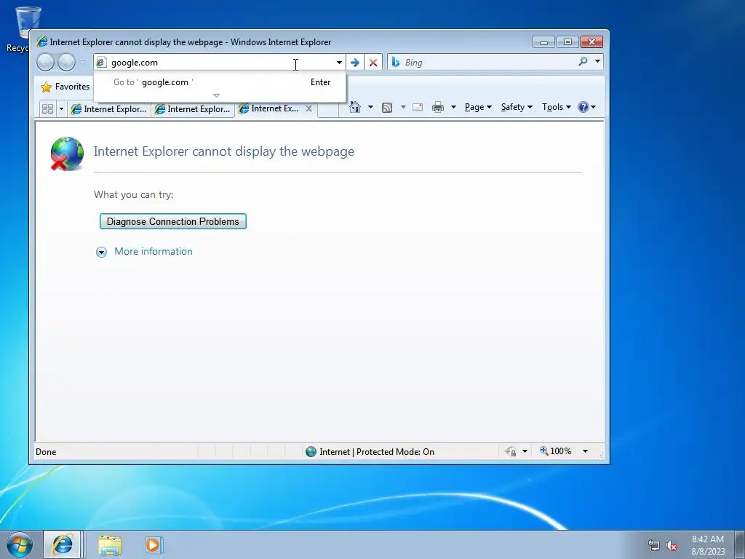Open a new blank tab
Screen dimensions: 745x559
328,109
